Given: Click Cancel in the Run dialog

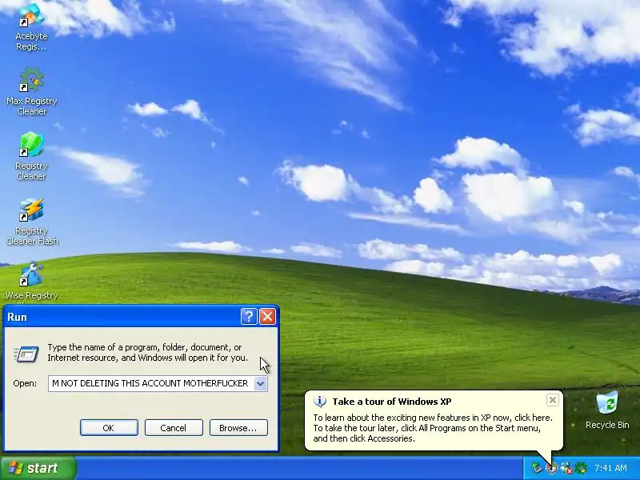Looking at the screenshot, I should point(174,428).
